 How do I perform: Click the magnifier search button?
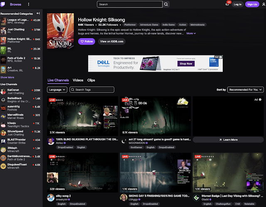point(166,4)
